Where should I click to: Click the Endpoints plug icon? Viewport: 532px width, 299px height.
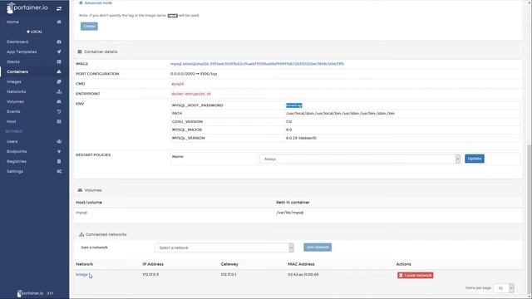(59, 151)
